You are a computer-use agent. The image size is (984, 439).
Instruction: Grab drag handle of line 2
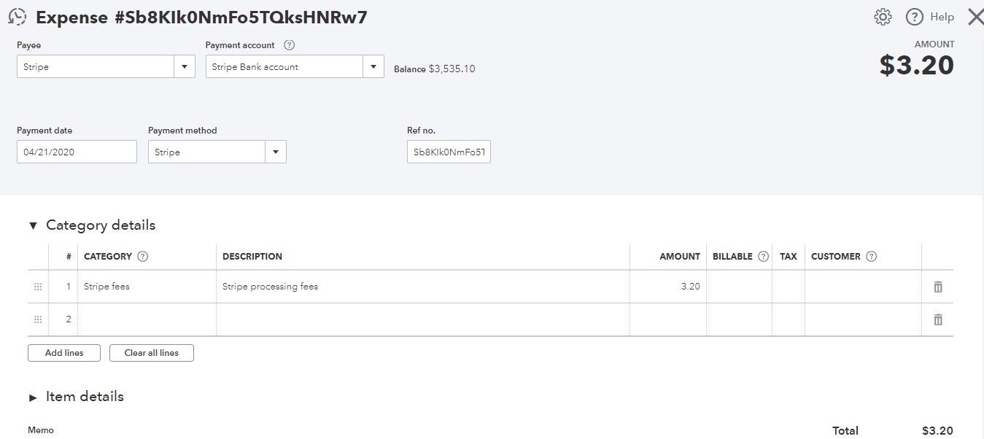[x=38, y=319]
